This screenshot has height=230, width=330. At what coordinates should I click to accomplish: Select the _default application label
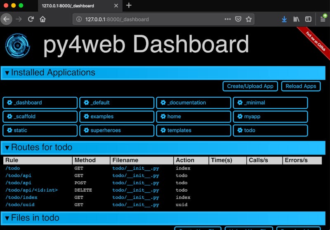pos(100,103)
